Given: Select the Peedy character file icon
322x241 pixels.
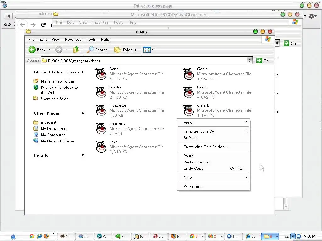Looking at the screenshot, I should coord(188,92).
